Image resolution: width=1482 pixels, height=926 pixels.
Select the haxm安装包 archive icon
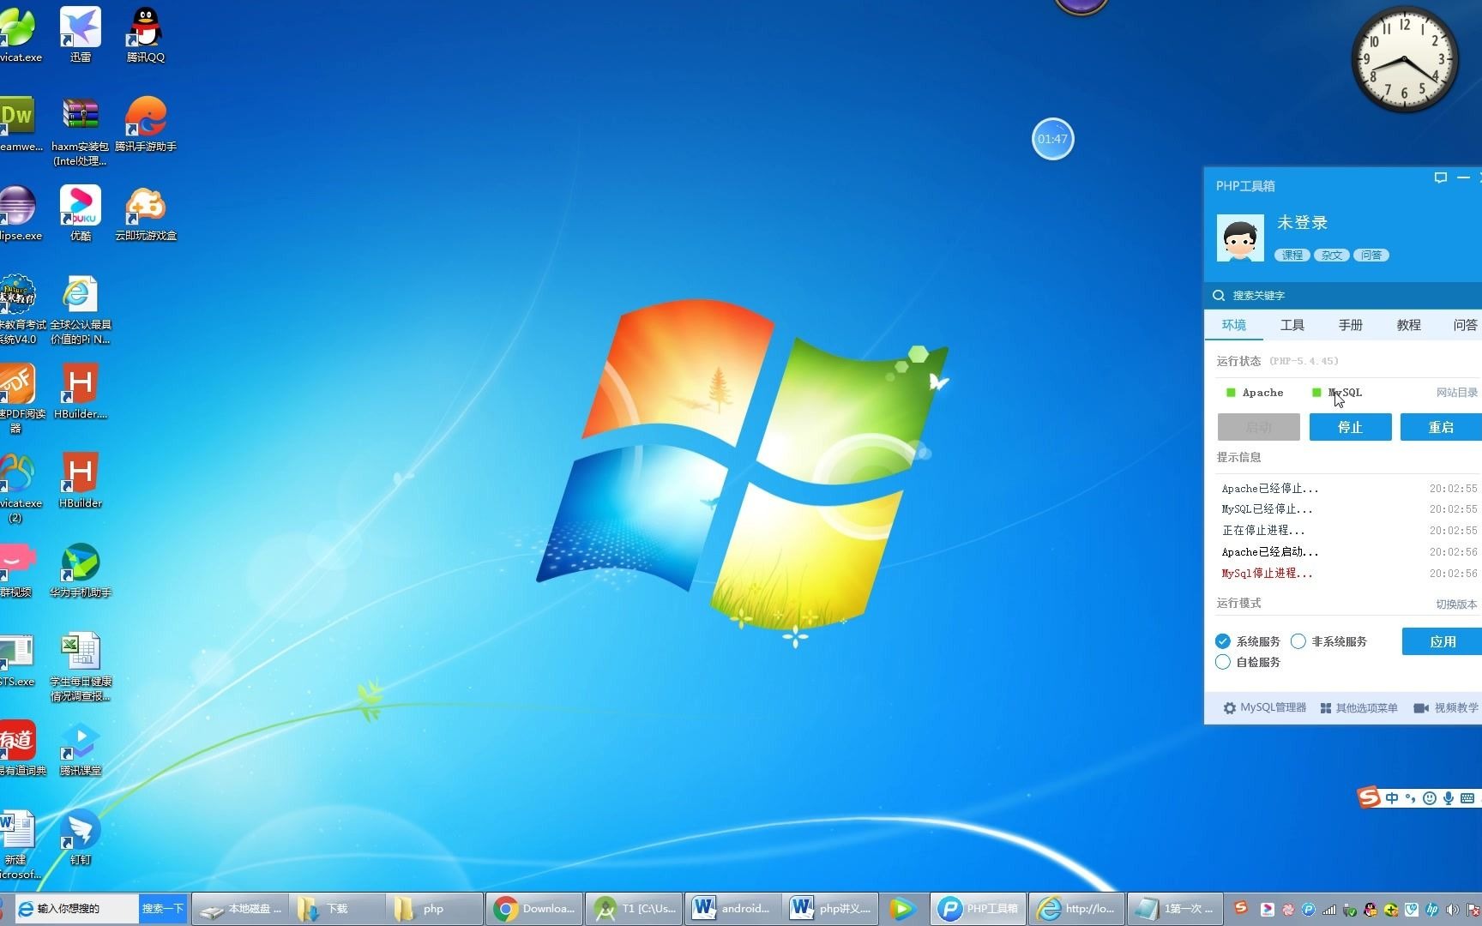(81, 130)
